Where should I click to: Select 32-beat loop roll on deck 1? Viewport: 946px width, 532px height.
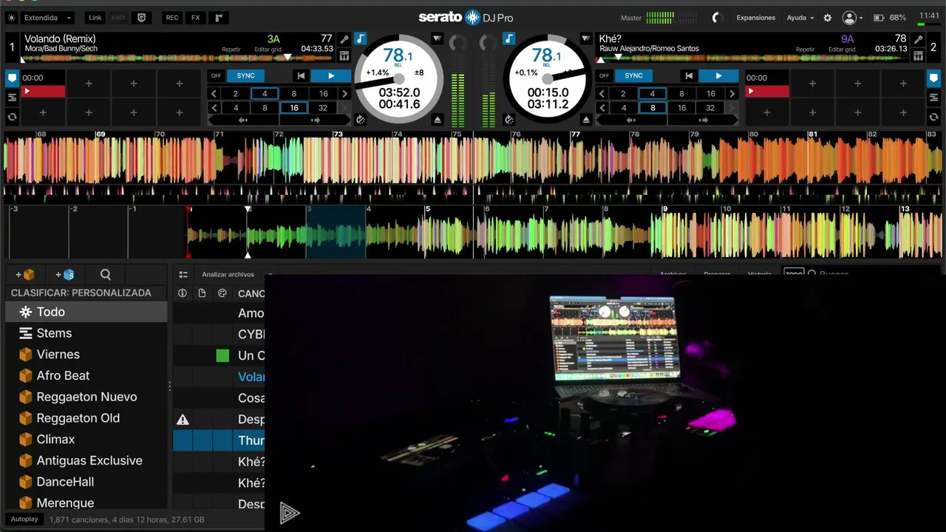(322, 108)
